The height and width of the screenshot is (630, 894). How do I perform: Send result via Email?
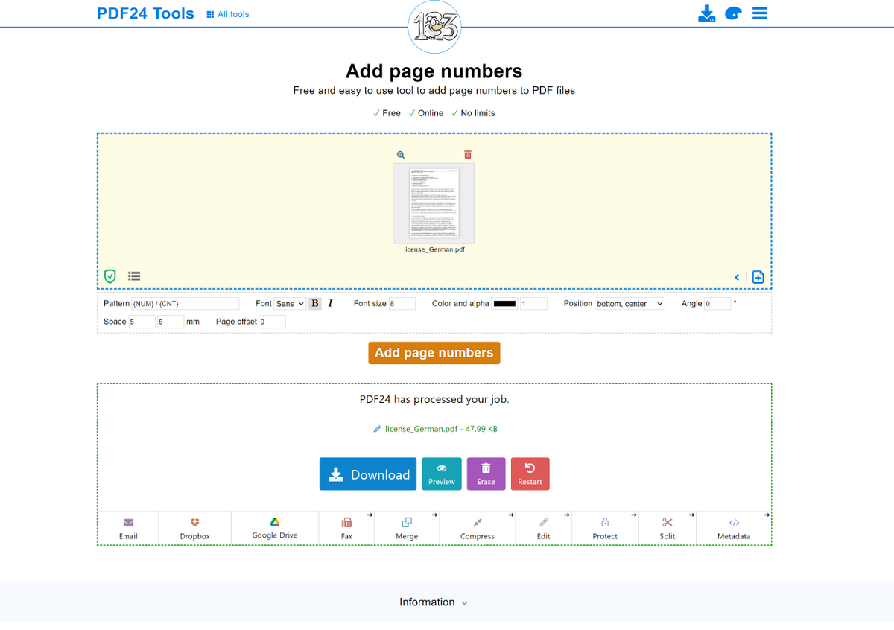[x=128, y=529]
